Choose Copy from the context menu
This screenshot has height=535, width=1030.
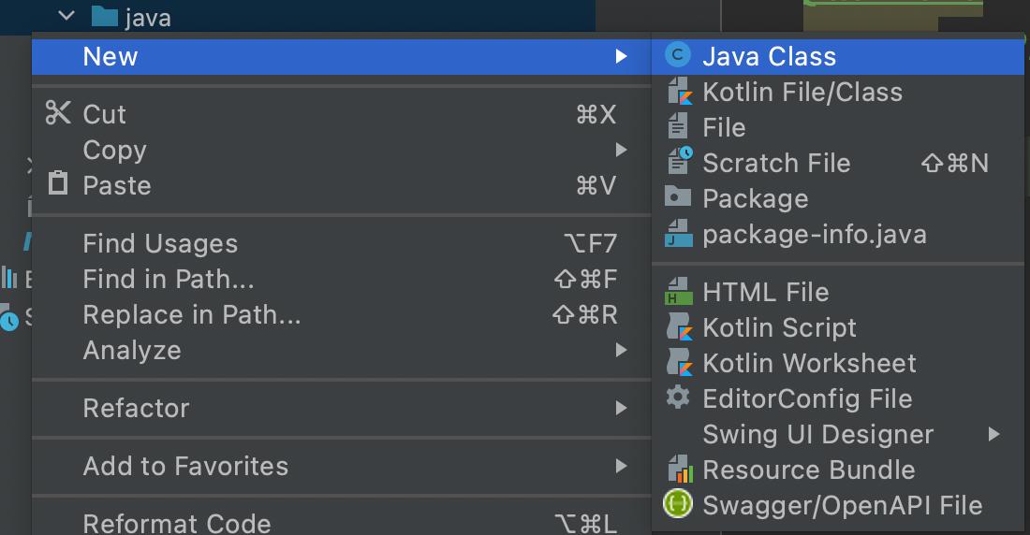point(342,150)
